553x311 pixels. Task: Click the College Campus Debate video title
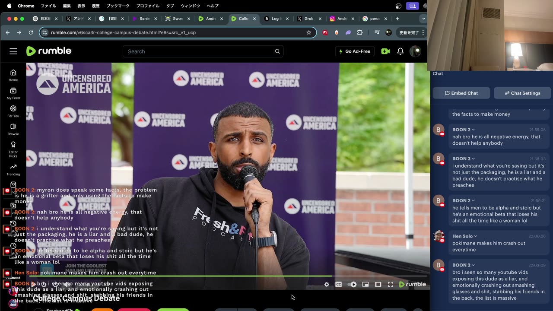(76, 298)
